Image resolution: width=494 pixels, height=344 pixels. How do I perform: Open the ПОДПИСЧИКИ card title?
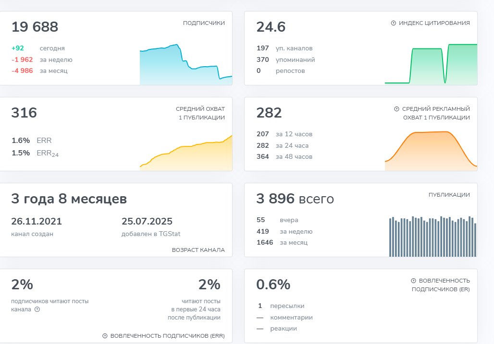click(204, 23)
